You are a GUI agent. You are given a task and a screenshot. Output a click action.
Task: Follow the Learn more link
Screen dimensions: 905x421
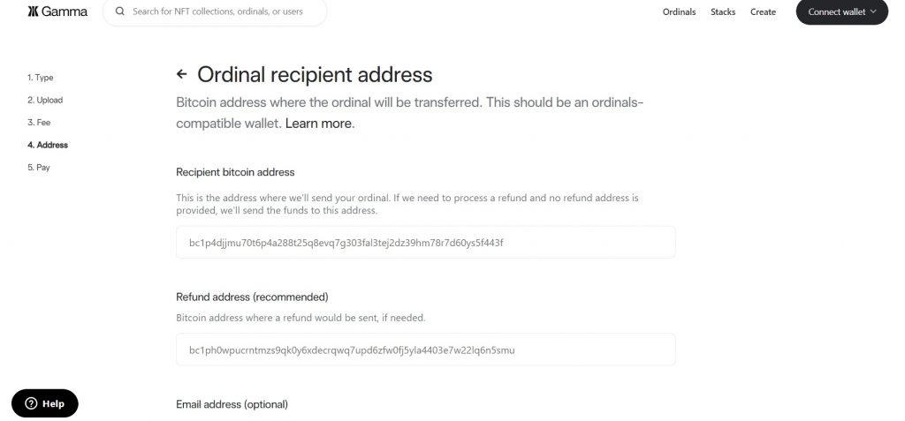pos(318,124)
